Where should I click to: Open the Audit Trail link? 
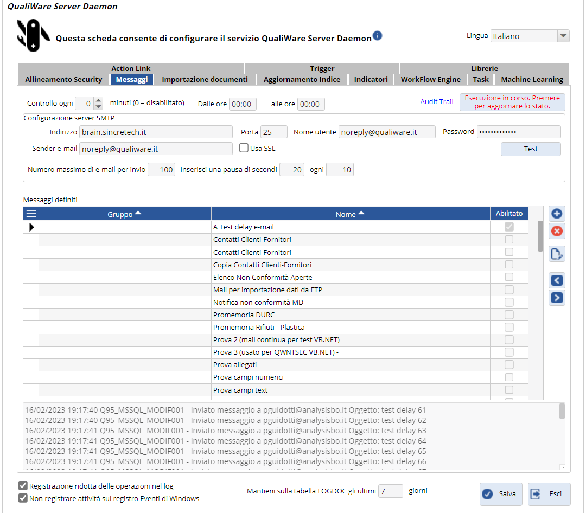pyautogui.click(x=436, y=101)
